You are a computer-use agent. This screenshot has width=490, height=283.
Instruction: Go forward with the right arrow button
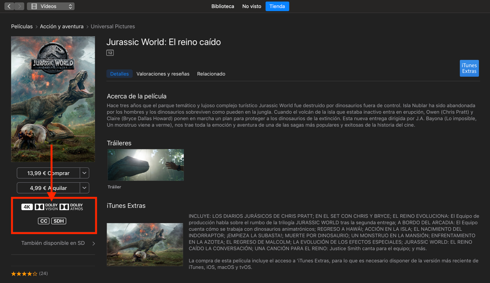(19, 6)
